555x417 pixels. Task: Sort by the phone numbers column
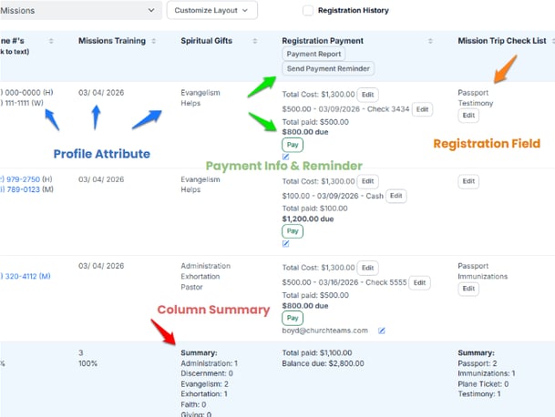point(51,41)
